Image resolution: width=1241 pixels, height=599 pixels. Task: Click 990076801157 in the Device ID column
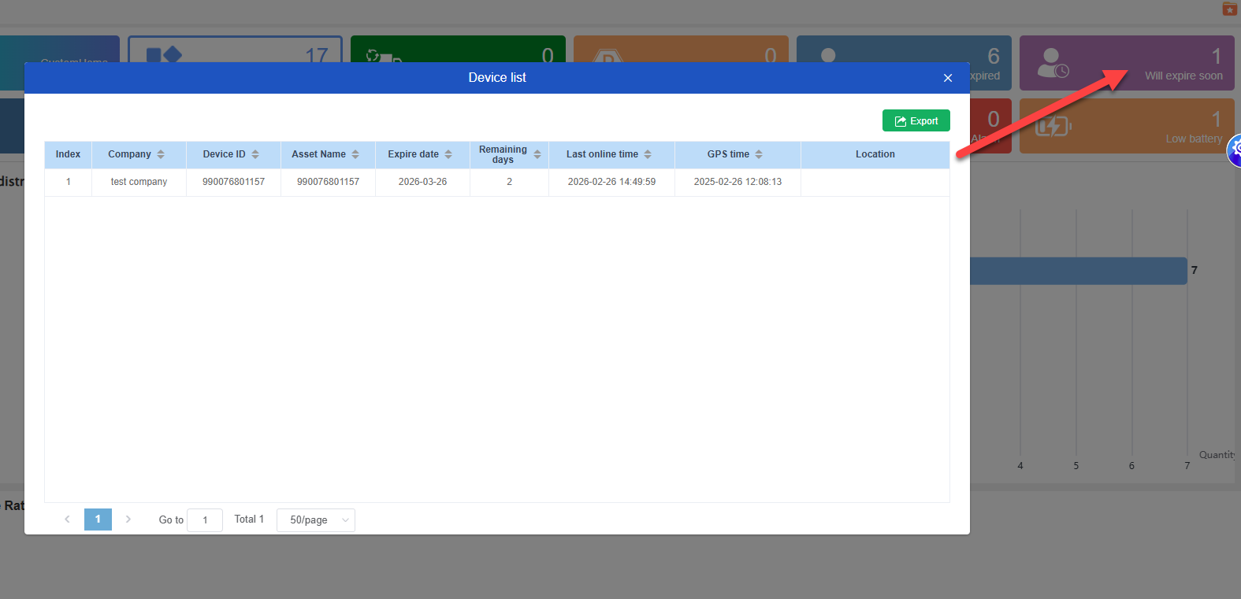[233, 182]
